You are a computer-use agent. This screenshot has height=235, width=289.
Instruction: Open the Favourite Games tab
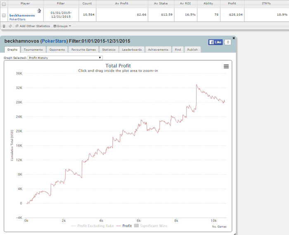tap(83, 49)
